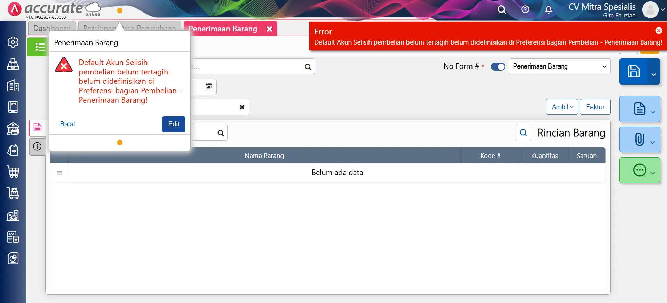Click the calendar date picker icon
Screen dimensions: 667x303
click(x=209, y=87)
